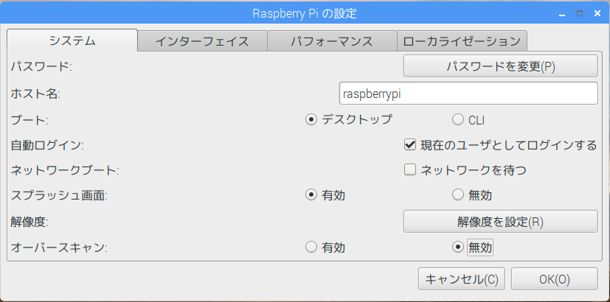Viewport: 610px width, 302px height.
Task: Click the 解像度: label
Action: (x=30, y=222)
